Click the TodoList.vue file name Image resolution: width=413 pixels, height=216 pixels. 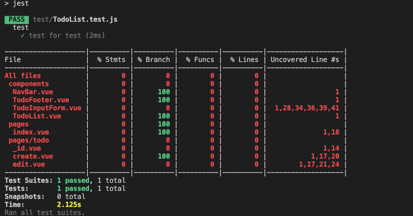point(37,116)
